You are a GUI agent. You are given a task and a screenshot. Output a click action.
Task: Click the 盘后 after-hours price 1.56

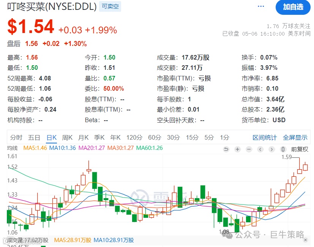(32, 43)
